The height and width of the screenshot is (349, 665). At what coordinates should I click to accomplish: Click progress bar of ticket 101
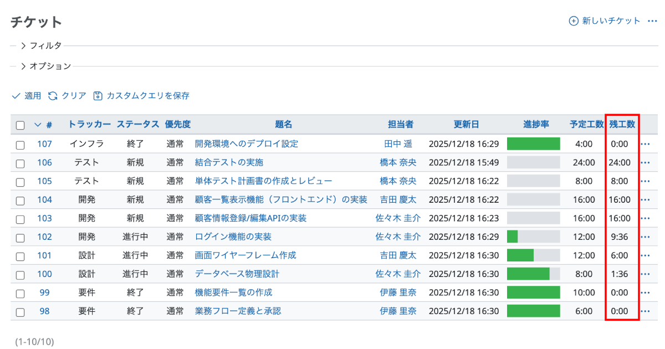pos(534,255)
